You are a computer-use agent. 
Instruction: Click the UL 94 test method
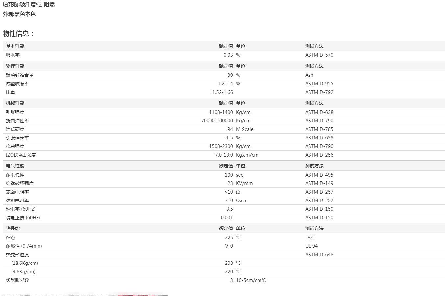tap(311, 246)
